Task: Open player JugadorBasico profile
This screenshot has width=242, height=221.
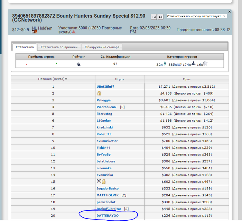Action: 108,188
